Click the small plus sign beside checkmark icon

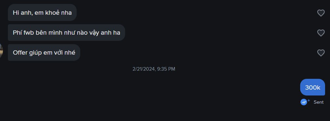click(x=309, y=100)
